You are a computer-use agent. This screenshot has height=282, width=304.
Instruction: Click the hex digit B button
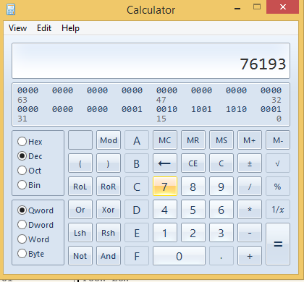137,163
